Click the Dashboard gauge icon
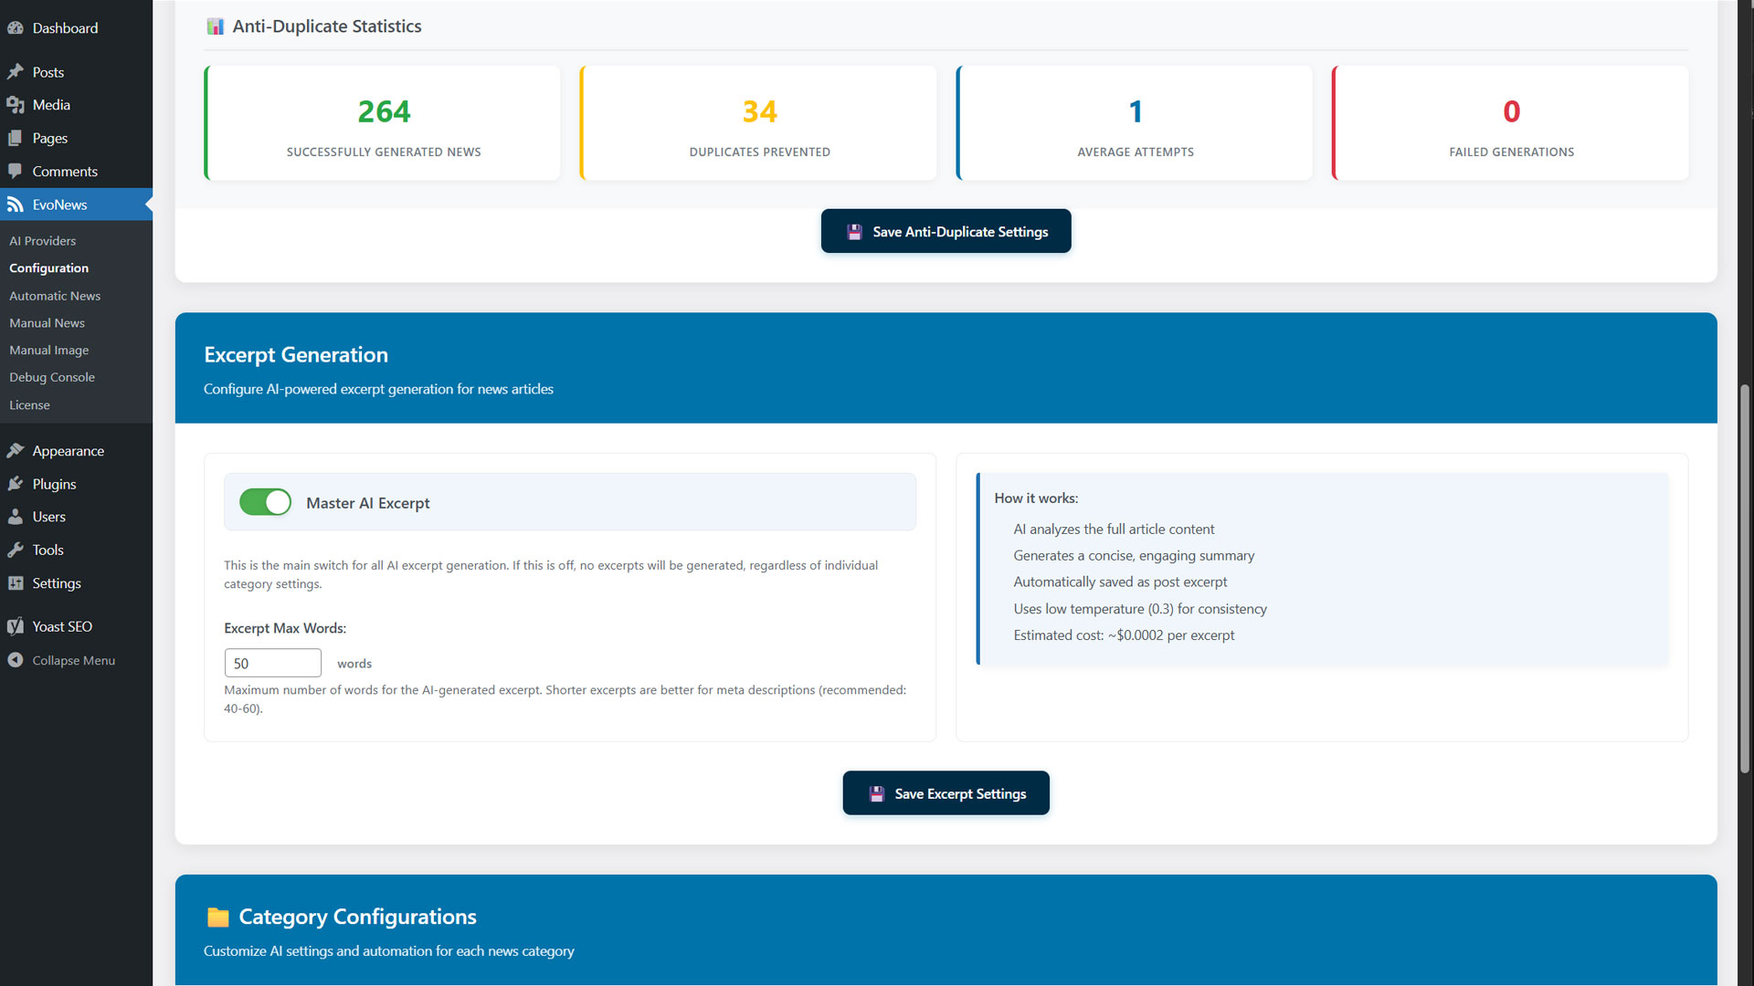This screenshot has height=986, width=1754. click(x=16, y=28)
